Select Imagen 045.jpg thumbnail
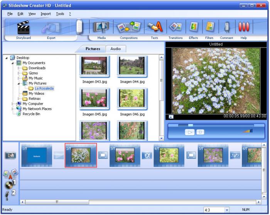This screenshot has width=270, height=215. point(94,99)
